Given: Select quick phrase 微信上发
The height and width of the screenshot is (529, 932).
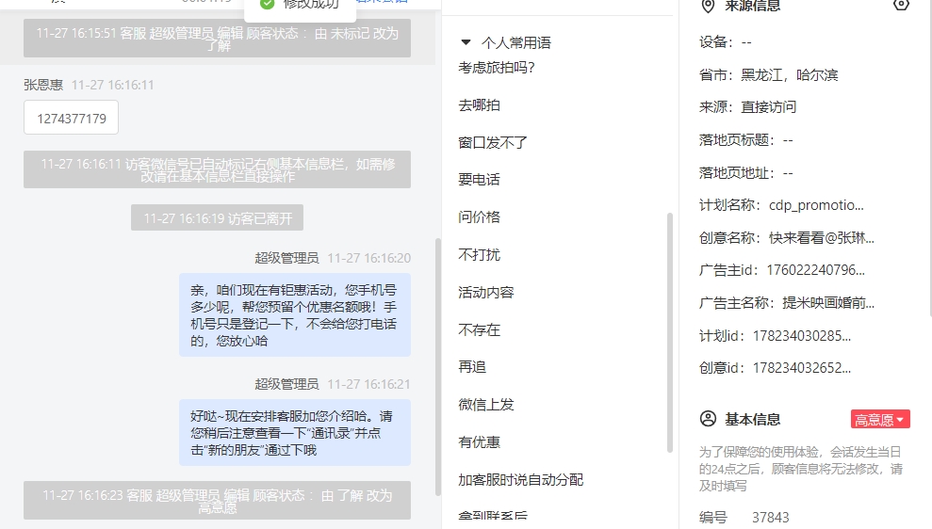Looking at the screenshot, I should coord(486,405).
